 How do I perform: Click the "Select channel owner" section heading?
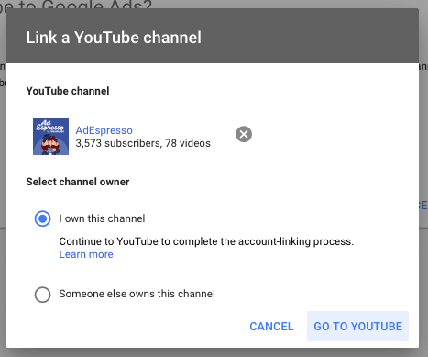coord(78,182)
